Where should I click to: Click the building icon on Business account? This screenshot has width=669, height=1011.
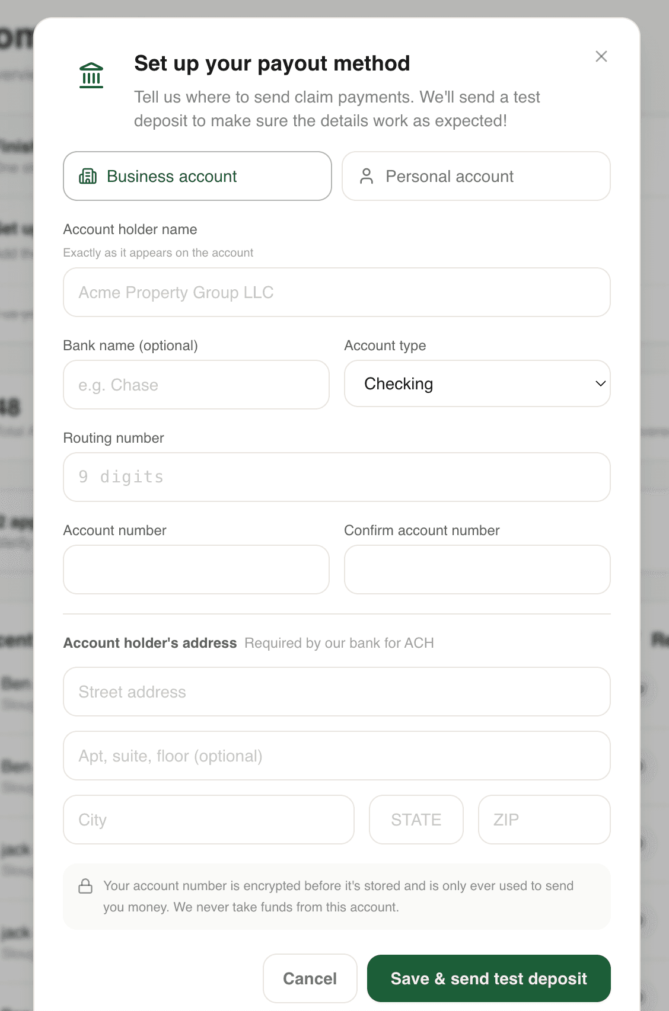[88, 176]
